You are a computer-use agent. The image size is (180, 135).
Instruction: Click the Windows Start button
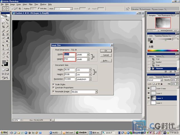[4, 133]
